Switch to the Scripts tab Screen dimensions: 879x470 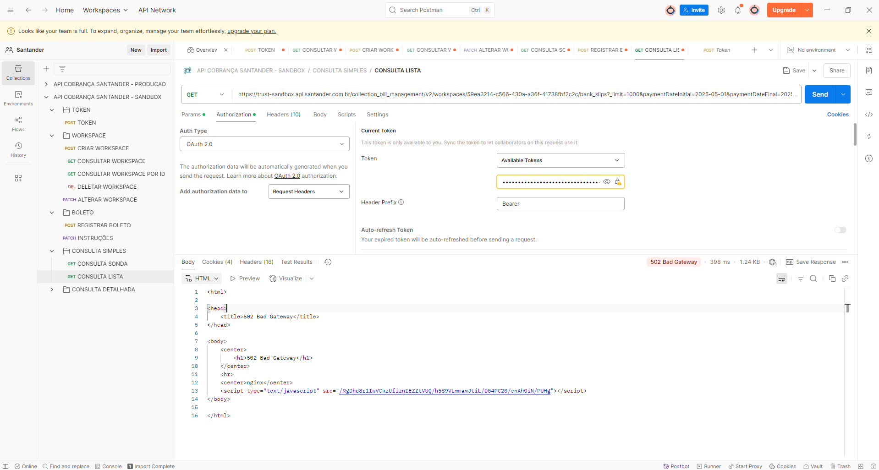tap(346, 115)
